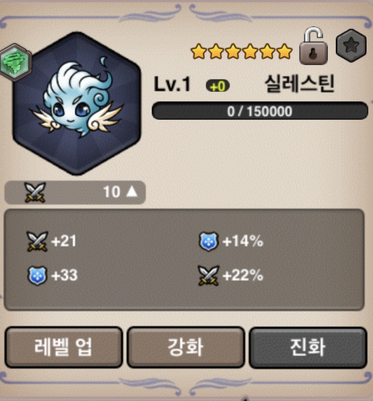
Task: Select the 실레스틴 pet portrait hexagon
Action: (77, 104)
